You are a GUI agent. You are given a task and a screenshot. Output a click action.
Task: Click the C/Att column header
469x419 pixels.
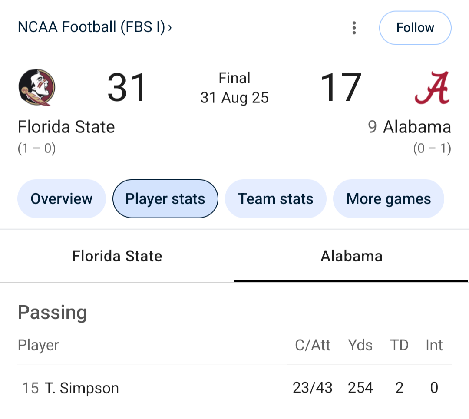(x=313, y=345)
